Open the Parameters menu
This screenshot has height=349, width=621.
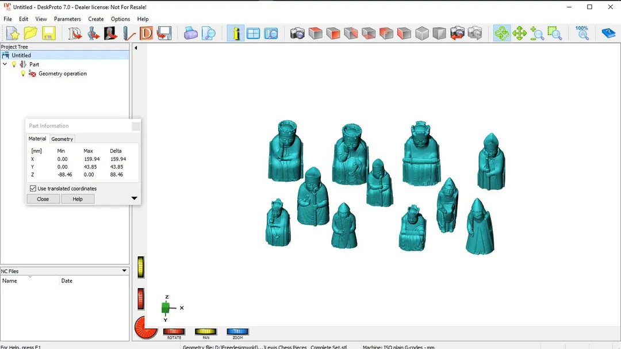(x=67, y=19)
